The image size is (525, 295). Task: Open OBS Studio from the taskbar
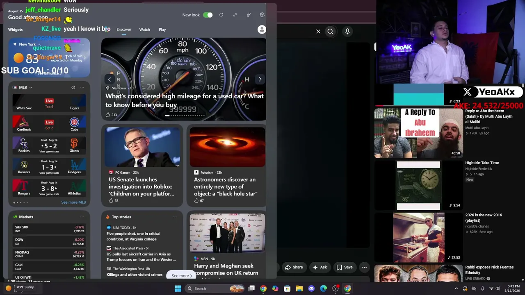tap(336, 288)
